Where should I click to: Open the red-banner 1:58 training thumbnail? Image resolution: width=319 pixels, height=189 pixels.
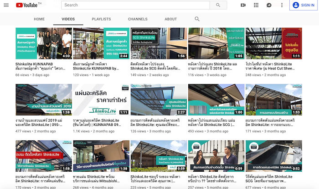click(x=44, y=156)
